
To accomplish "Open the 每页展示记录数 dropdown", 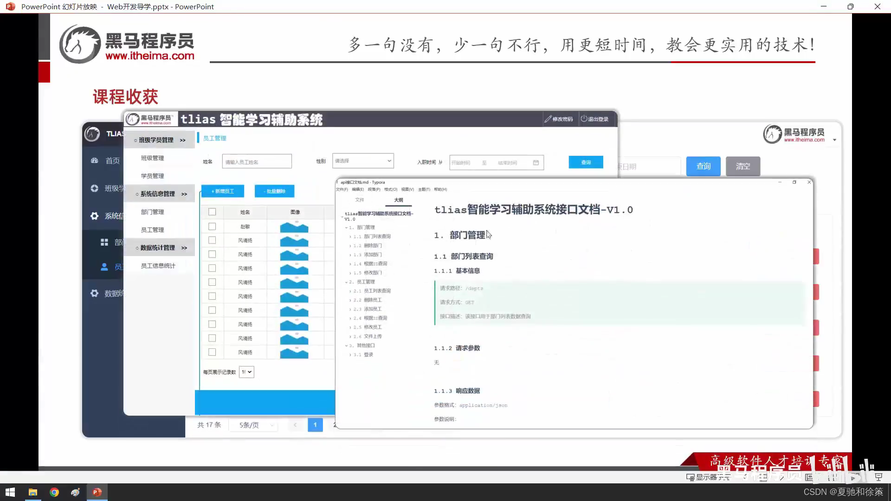I will point(246,372).
